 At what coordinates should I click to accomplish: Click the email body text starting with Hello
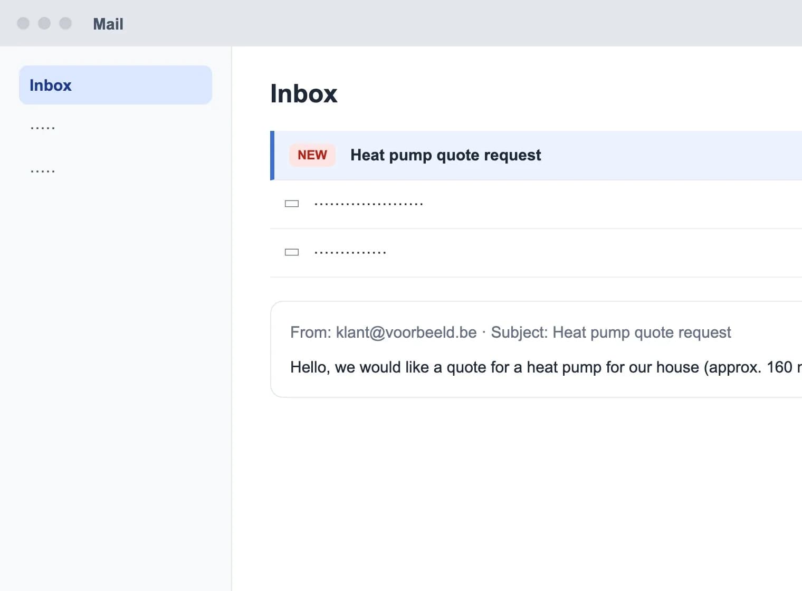click(546, 367)
